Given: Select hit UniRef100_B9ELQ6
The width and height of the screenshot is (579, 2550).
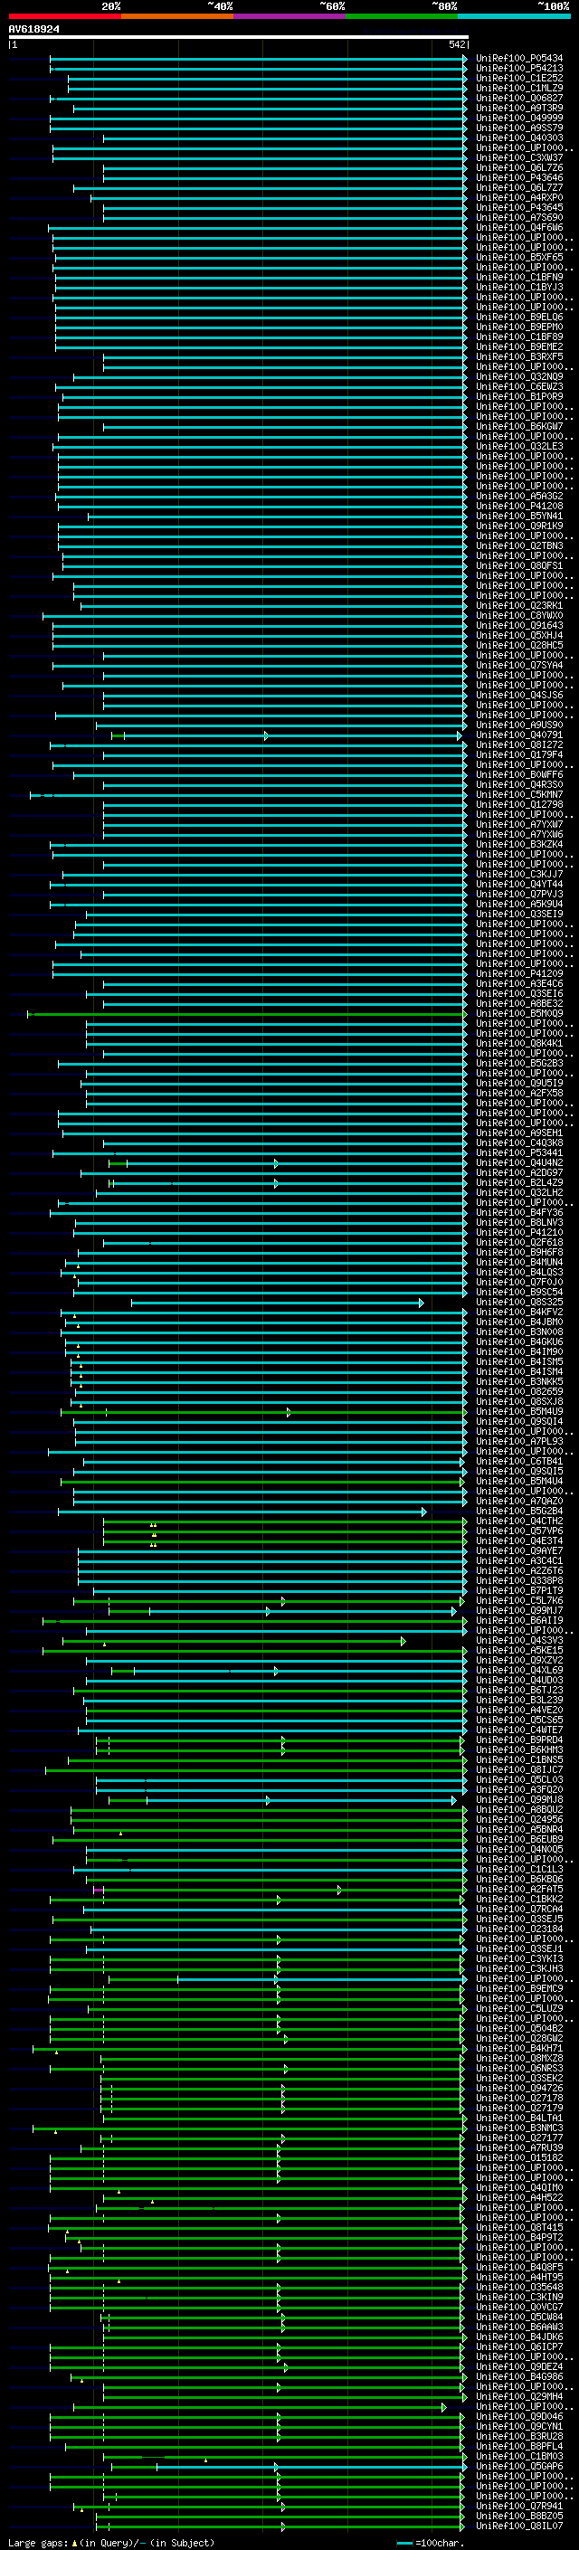Looking at the screenshot, I should pos(519,317).
